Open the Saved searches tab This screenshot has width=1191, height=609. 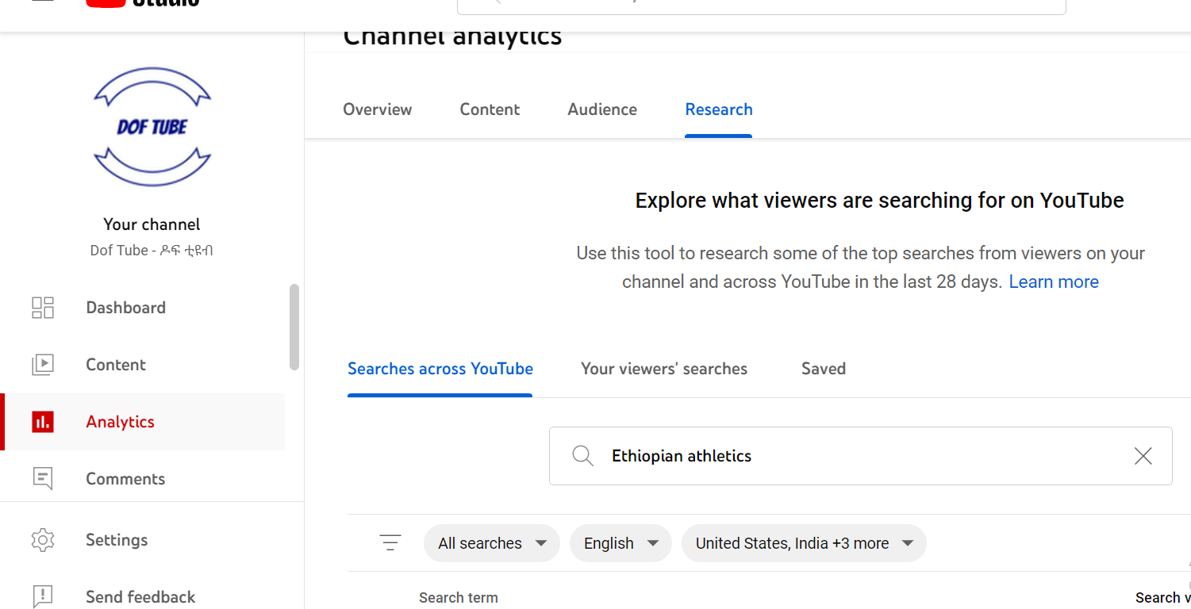(x=824, y=369)
